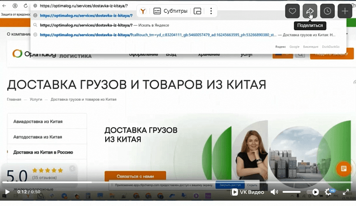Screen dimensions: 356x206
Task: Choose the Google search engine
Action: [294, 47]
